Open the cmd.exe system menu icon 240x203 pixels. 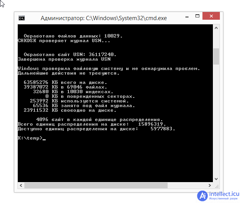pos(22,18)
